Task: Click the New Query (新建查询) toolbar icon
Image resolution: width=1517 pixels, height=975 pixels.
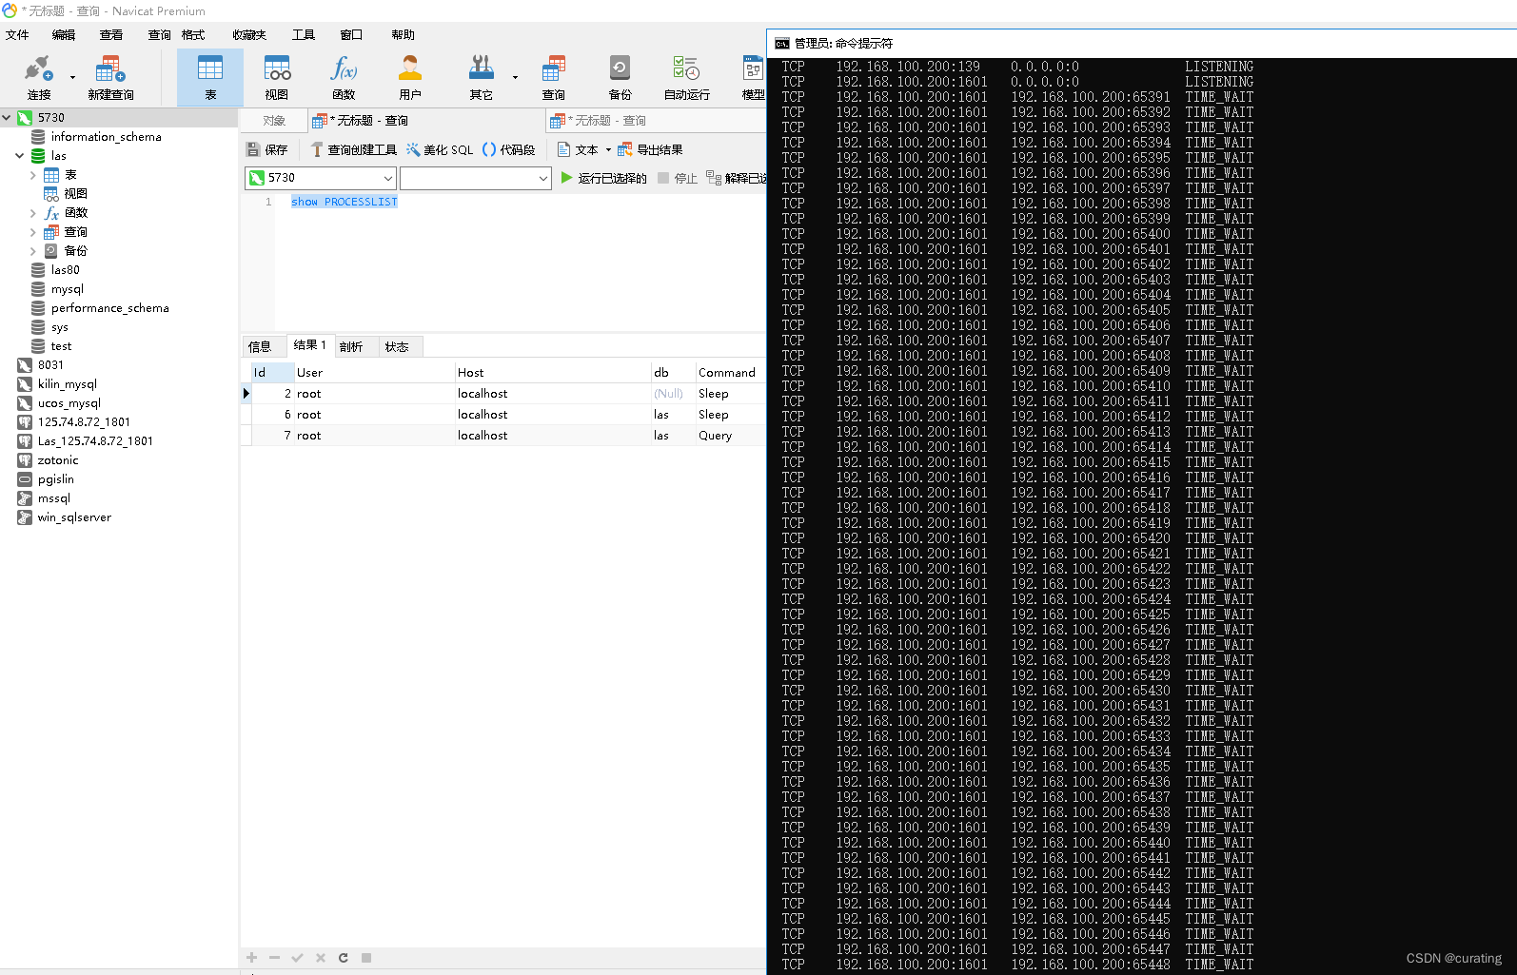Action: (x=110, y=77)
